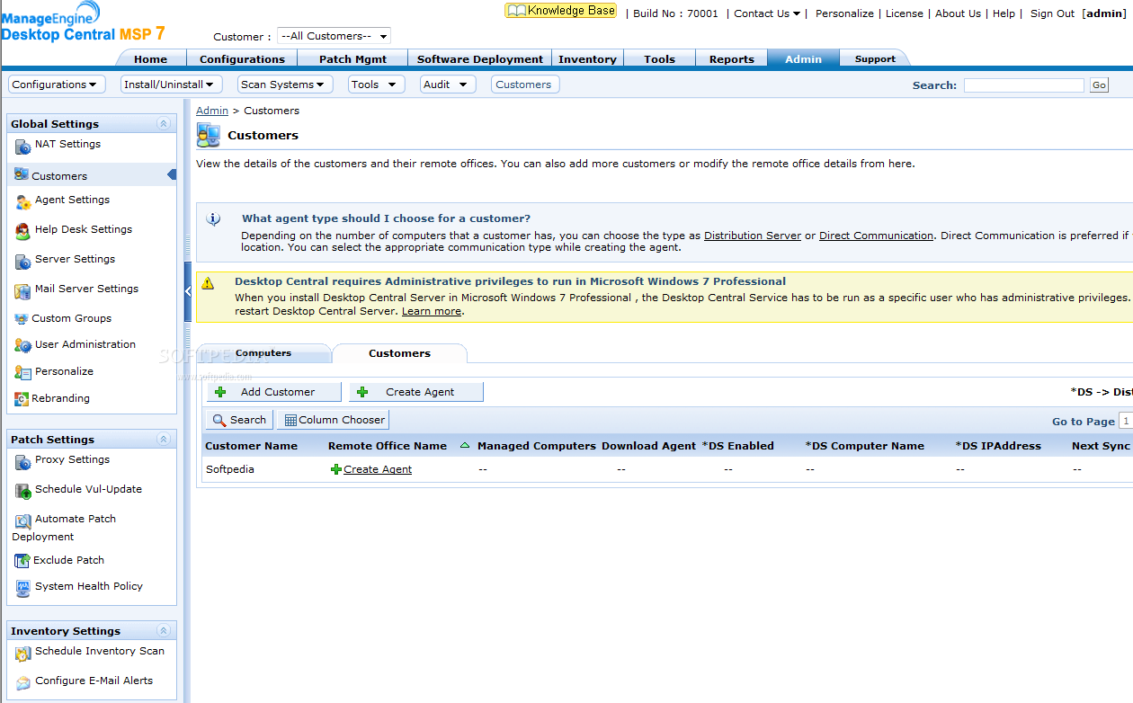Switch to the Software Deployment tab
The width and height of the screenshot is (1133, 703).
[x=480, y=58]
